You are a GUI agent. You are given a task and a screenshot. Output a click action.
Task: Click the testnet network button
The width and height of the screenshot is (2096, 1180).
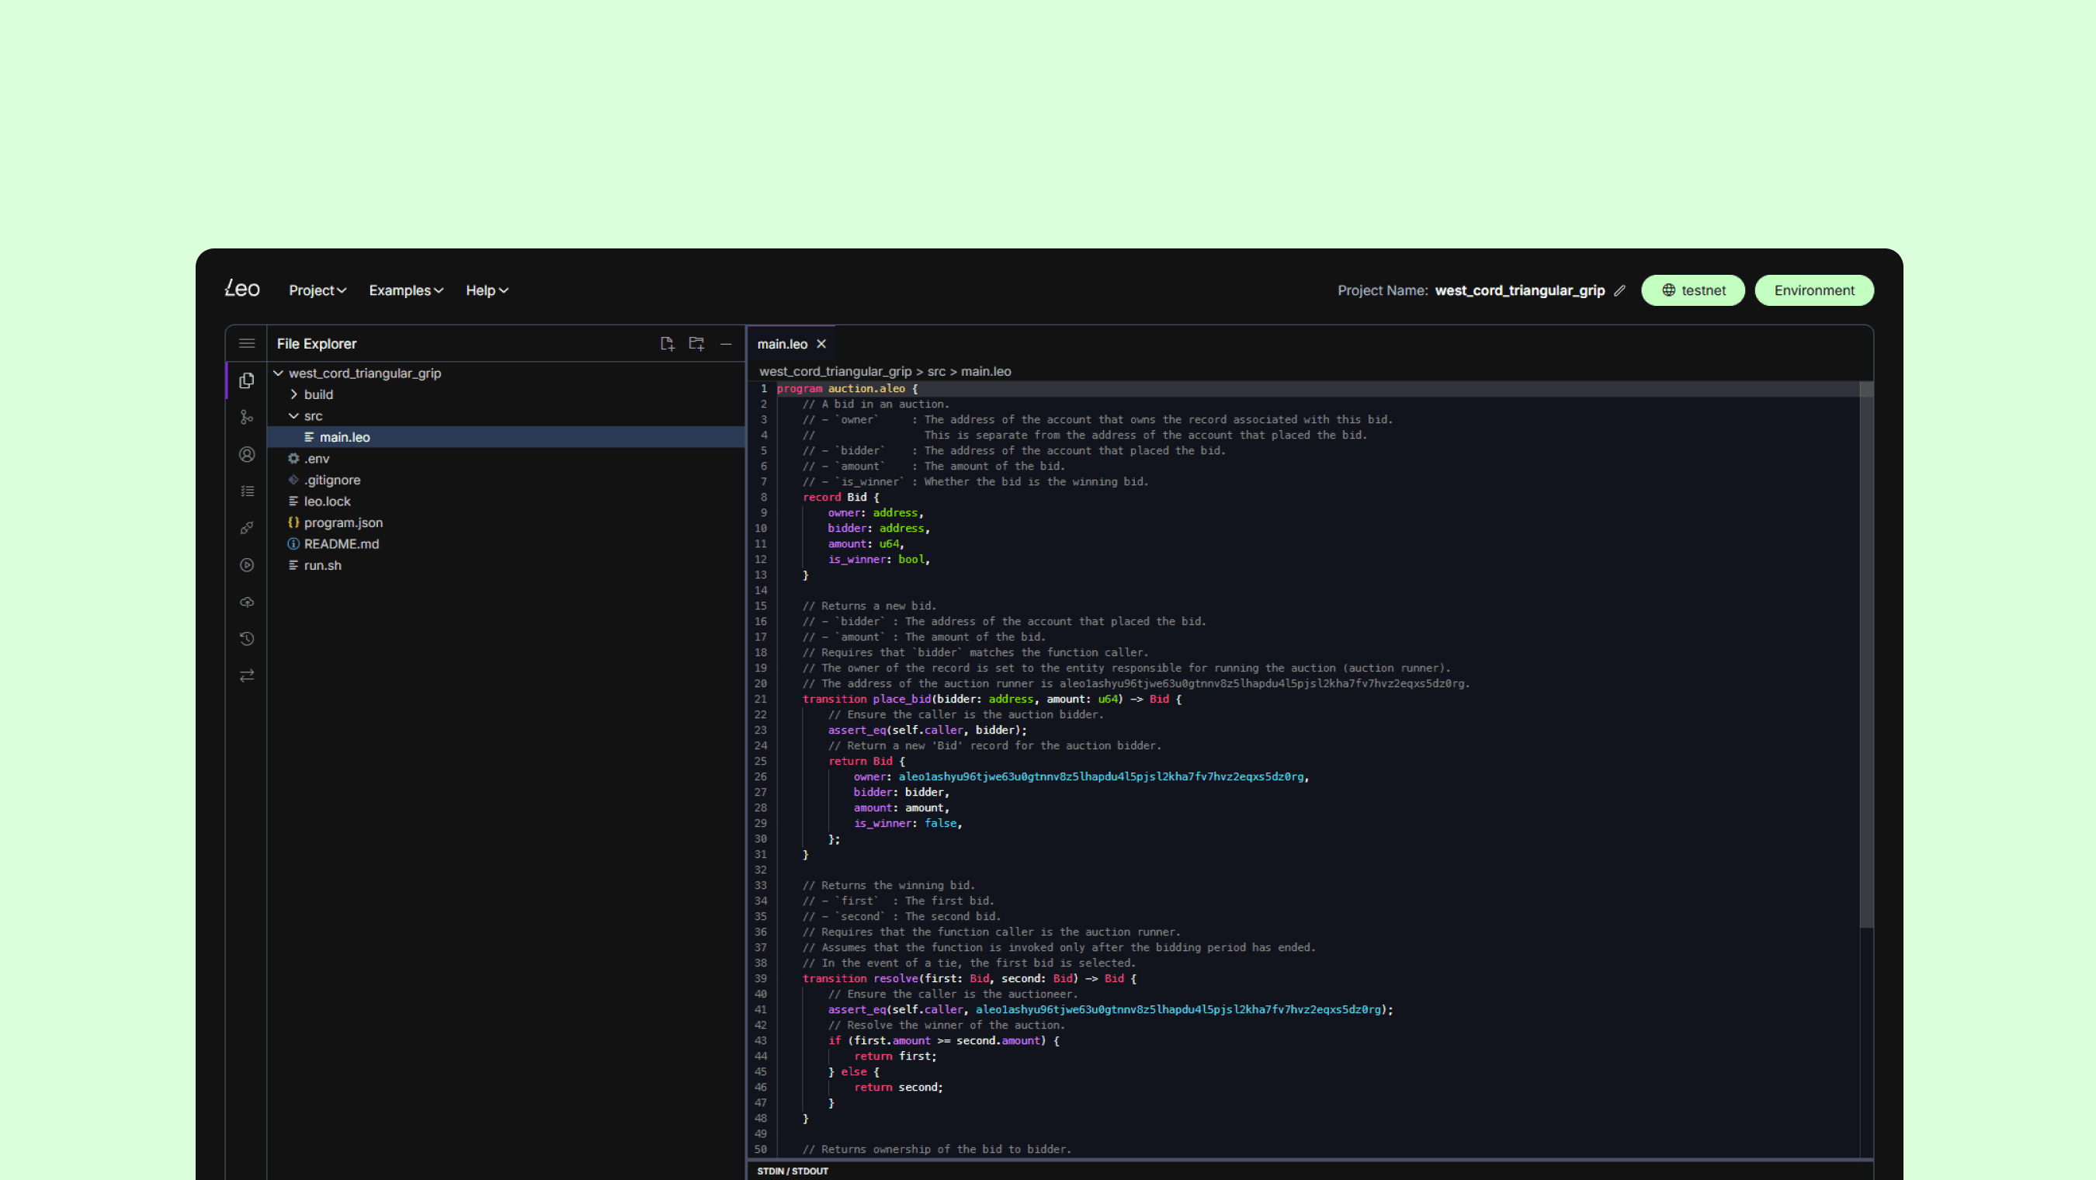(1692, 290)
